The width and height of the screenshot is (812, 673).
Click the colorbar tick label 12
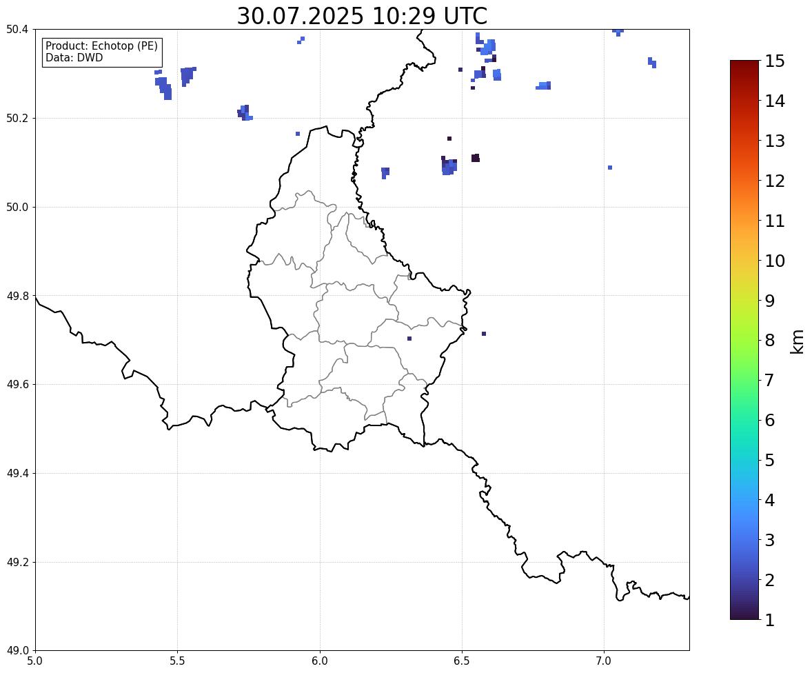pyautogui.click(x=775, y=181)
